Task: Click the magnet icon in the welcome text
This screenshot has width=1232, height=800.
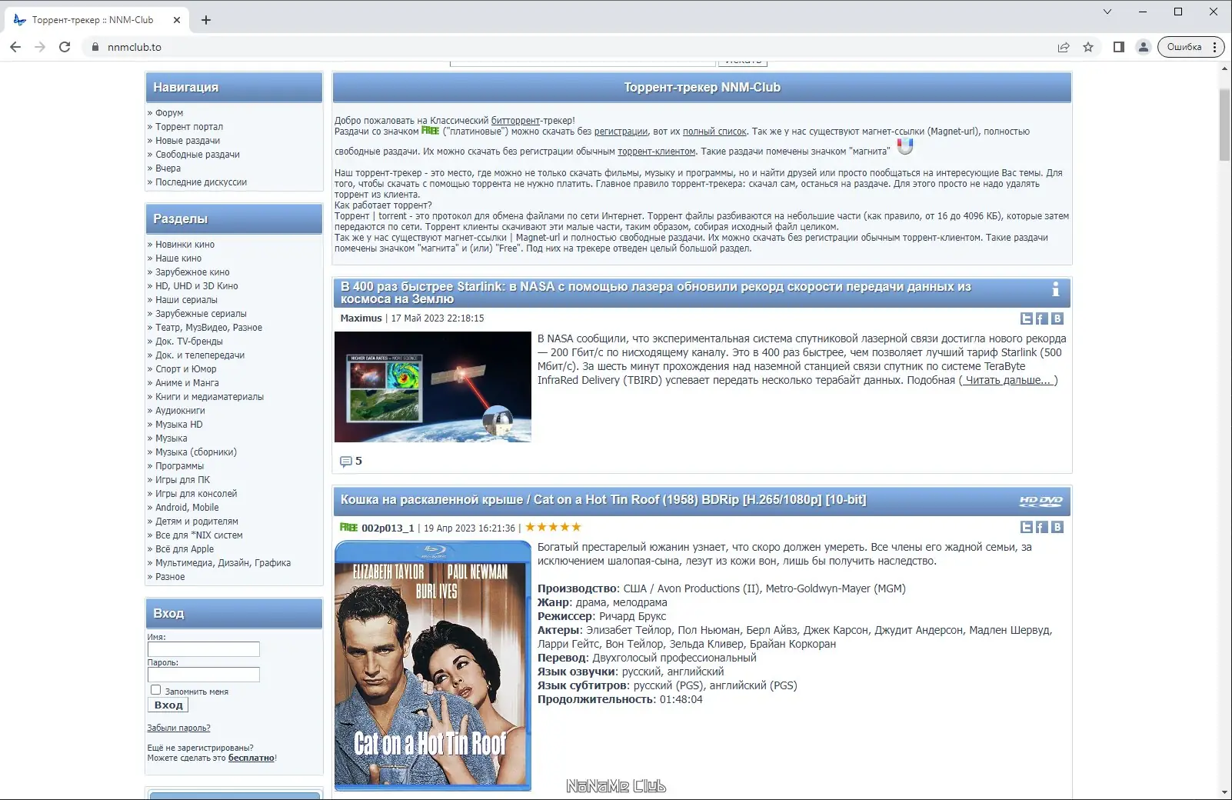Action: tap(905, 146)
